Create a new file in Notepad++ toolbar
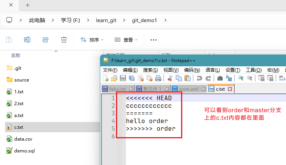This screenshot has width=286, height=165. 105,78
